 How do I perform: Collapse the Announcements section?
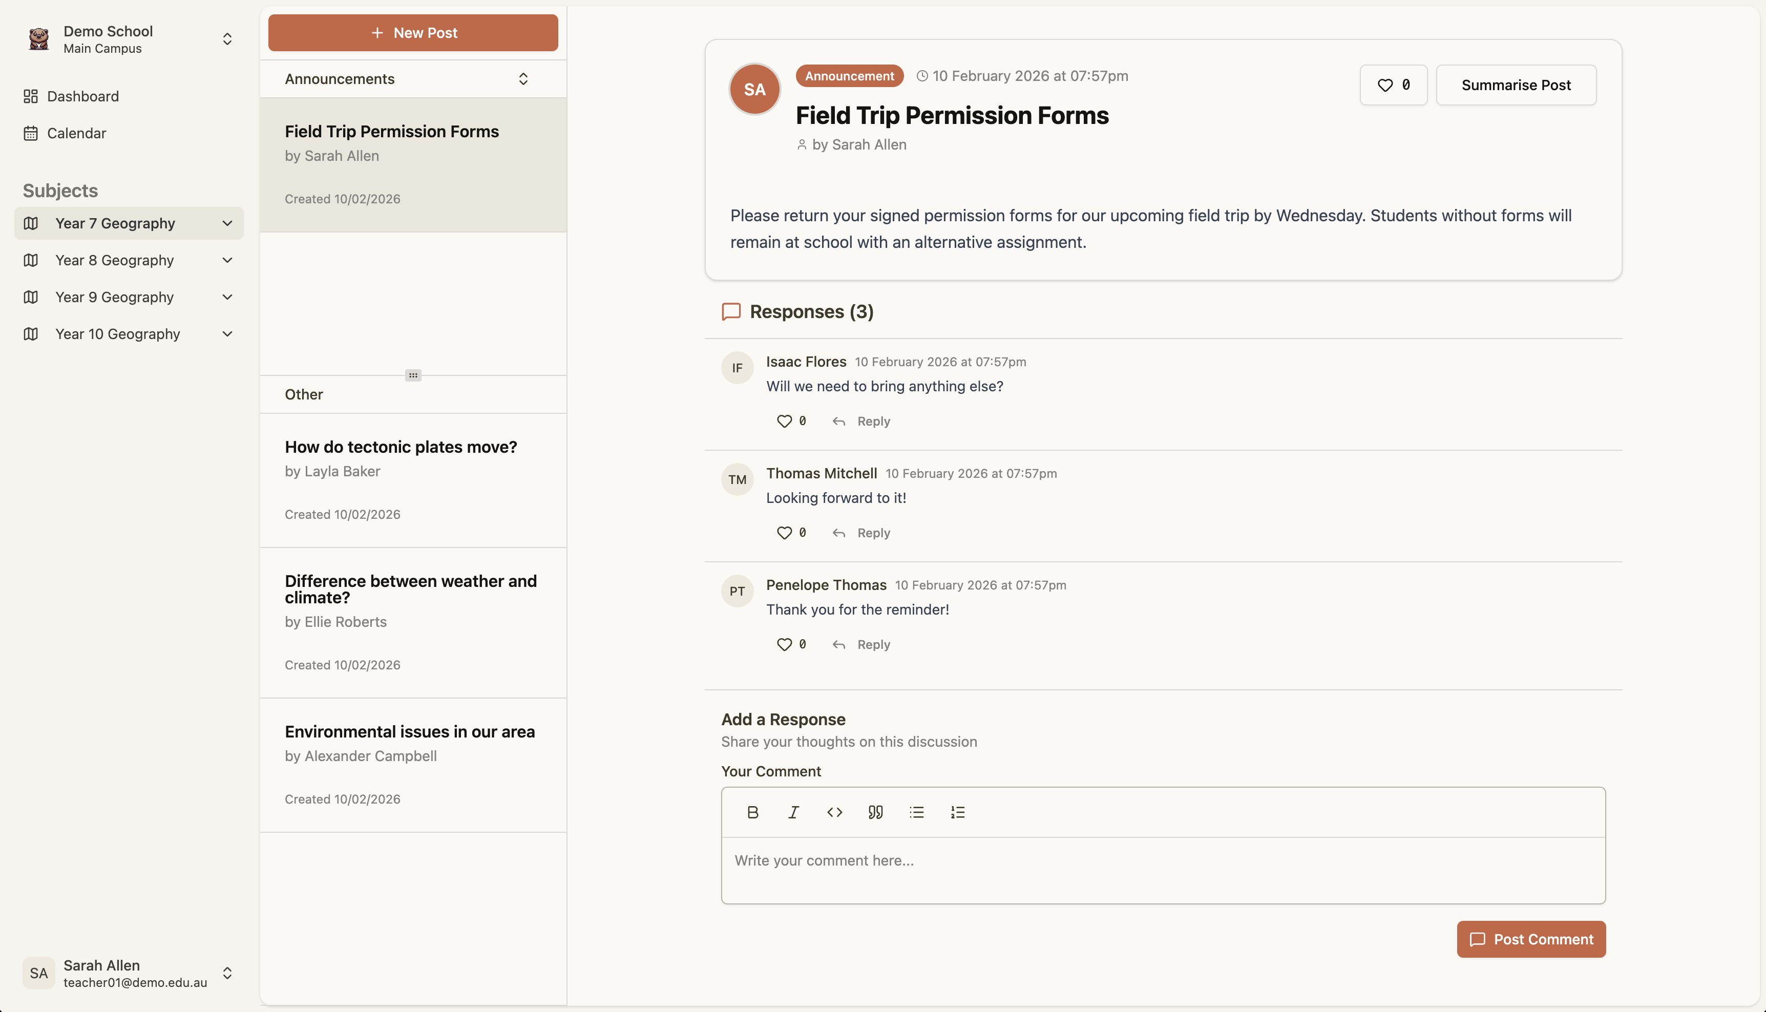tap(523, 78)
